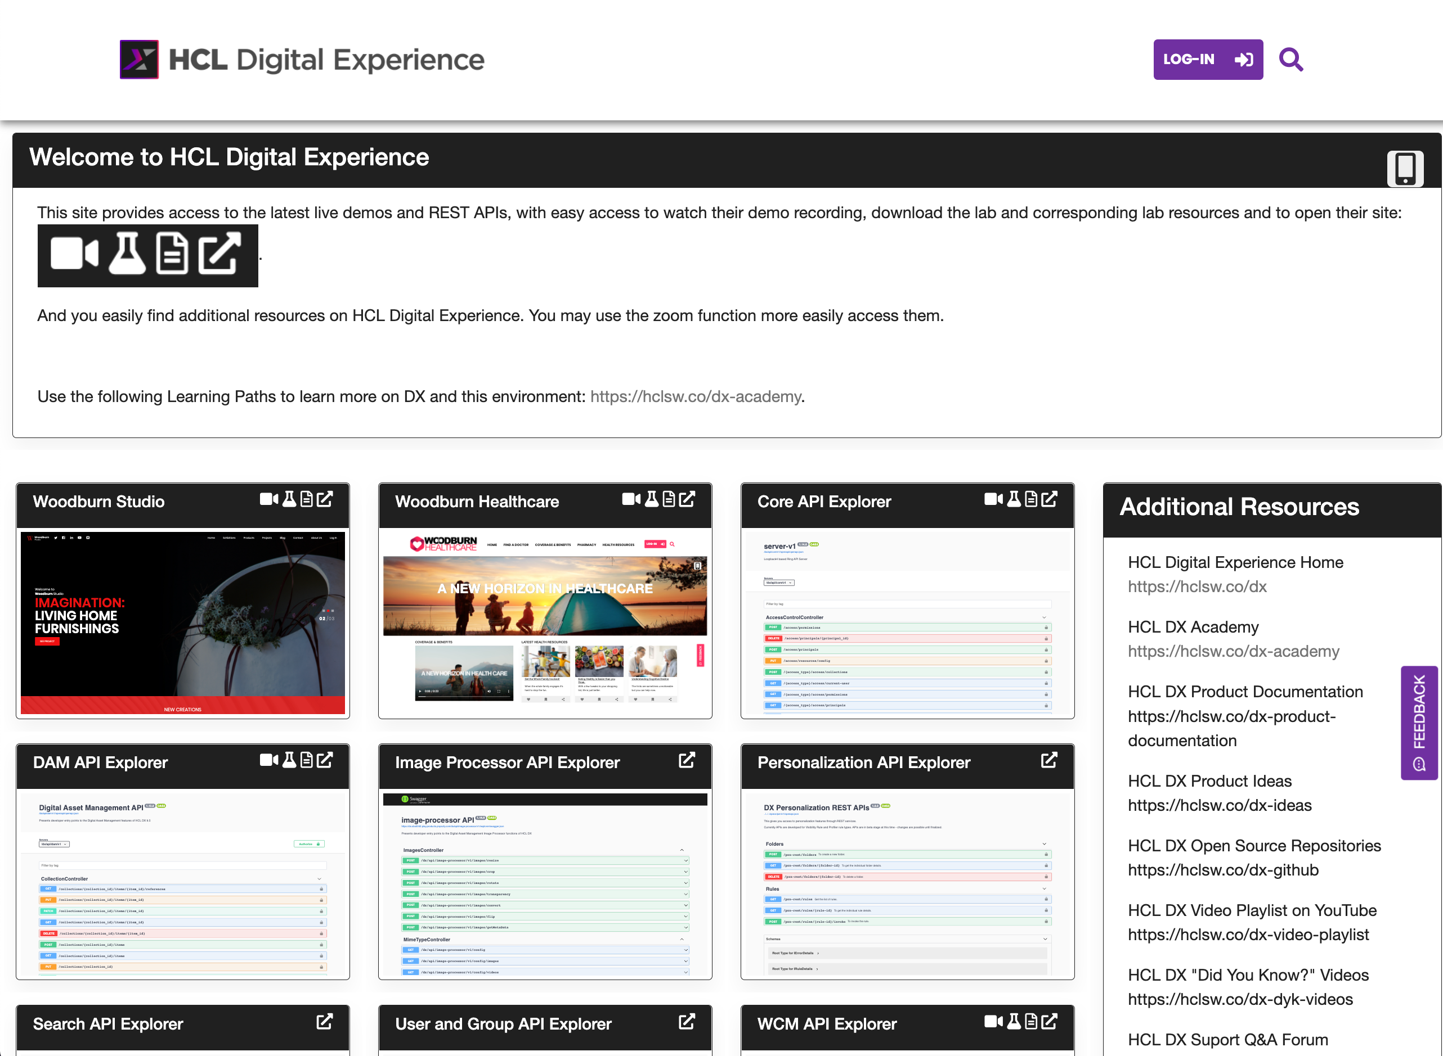
Task: Click the HCL DX Open Source Repositories text
Action: click(x=1254, y=846)
